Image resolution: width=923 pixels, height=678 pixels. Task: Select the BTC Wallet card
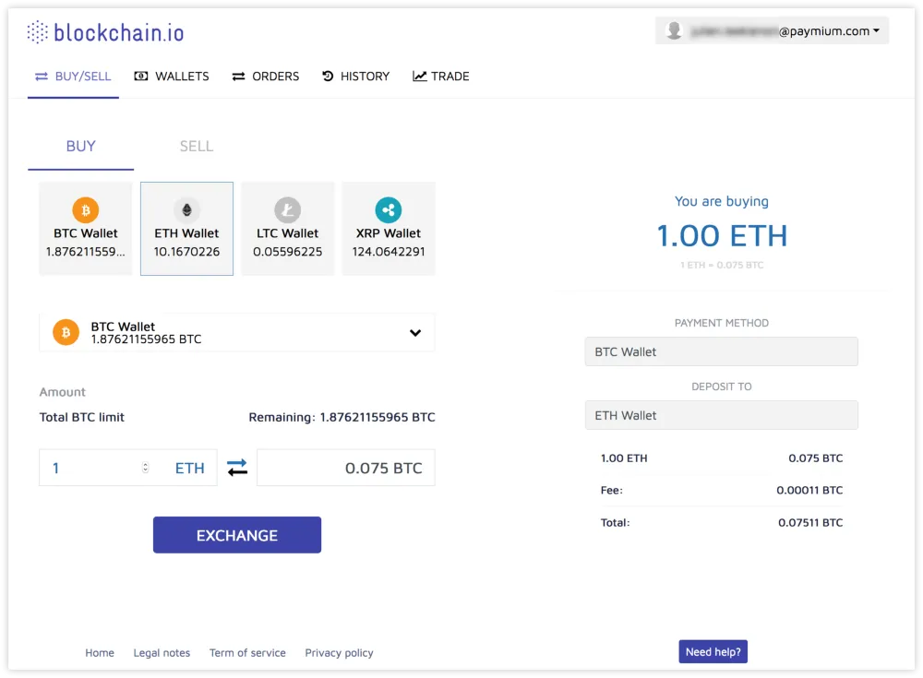tap(85, 229)
